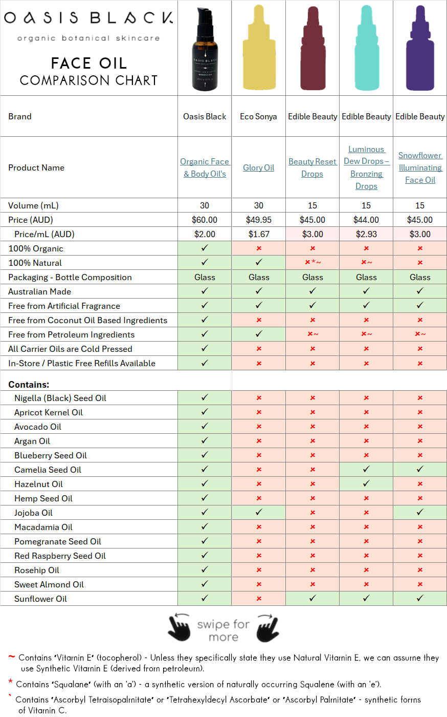The height and width of the screenshot is (717, 447).
Task: Click the Oasis Black bottle photo
Action: tap(205, 49)
